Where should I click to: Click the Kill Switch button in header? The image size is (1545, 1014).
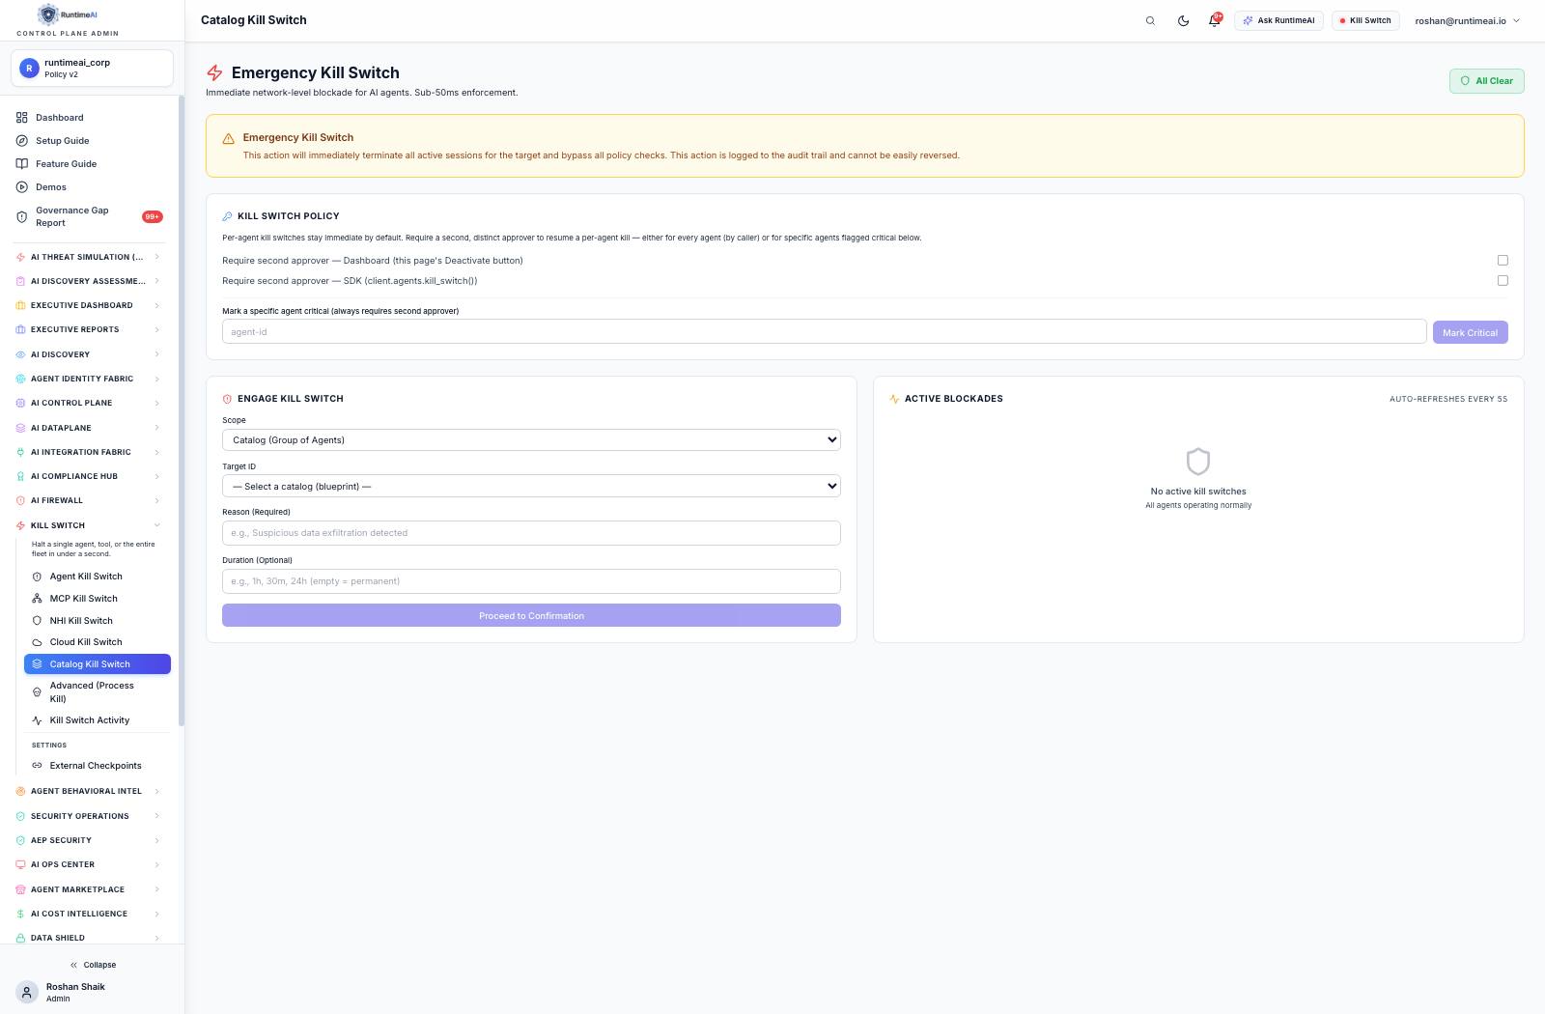[x=1365, y=20]
